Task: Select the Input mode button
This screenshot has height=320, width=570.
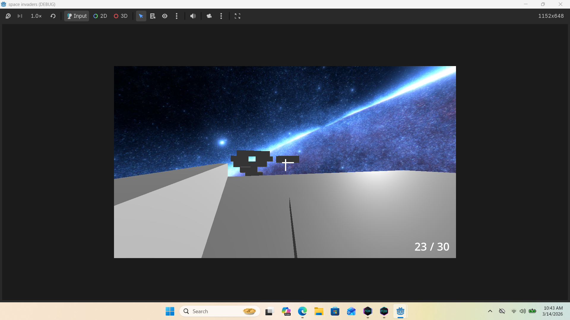Action: coord(77,16)
